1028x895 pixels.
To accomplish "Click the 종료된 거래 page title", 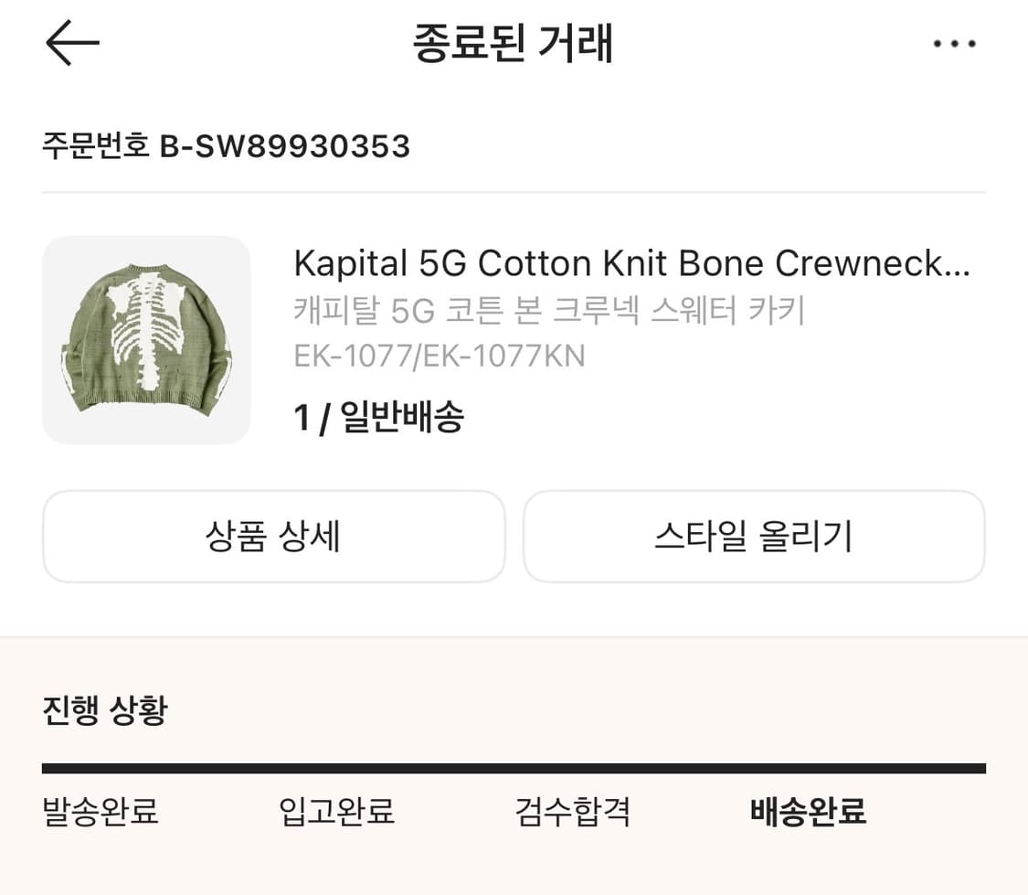I will point(513,43).
